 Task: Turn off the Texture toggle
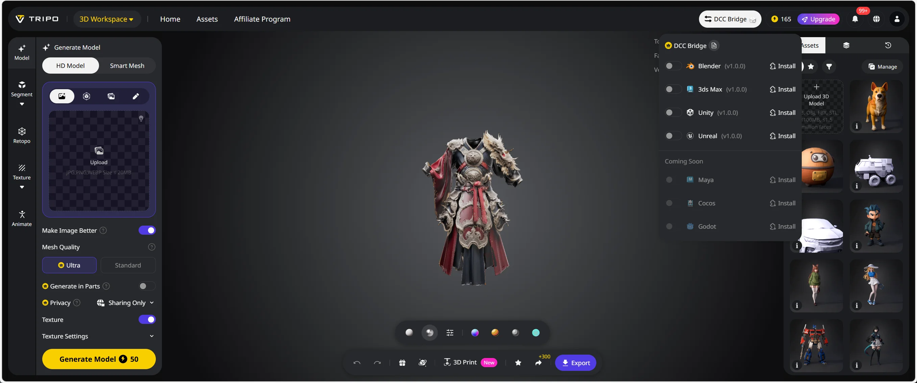pos(147,320)
